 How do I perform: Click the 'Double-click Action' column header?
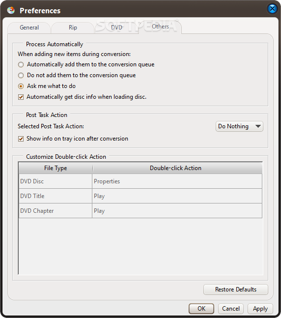point(177,168)
